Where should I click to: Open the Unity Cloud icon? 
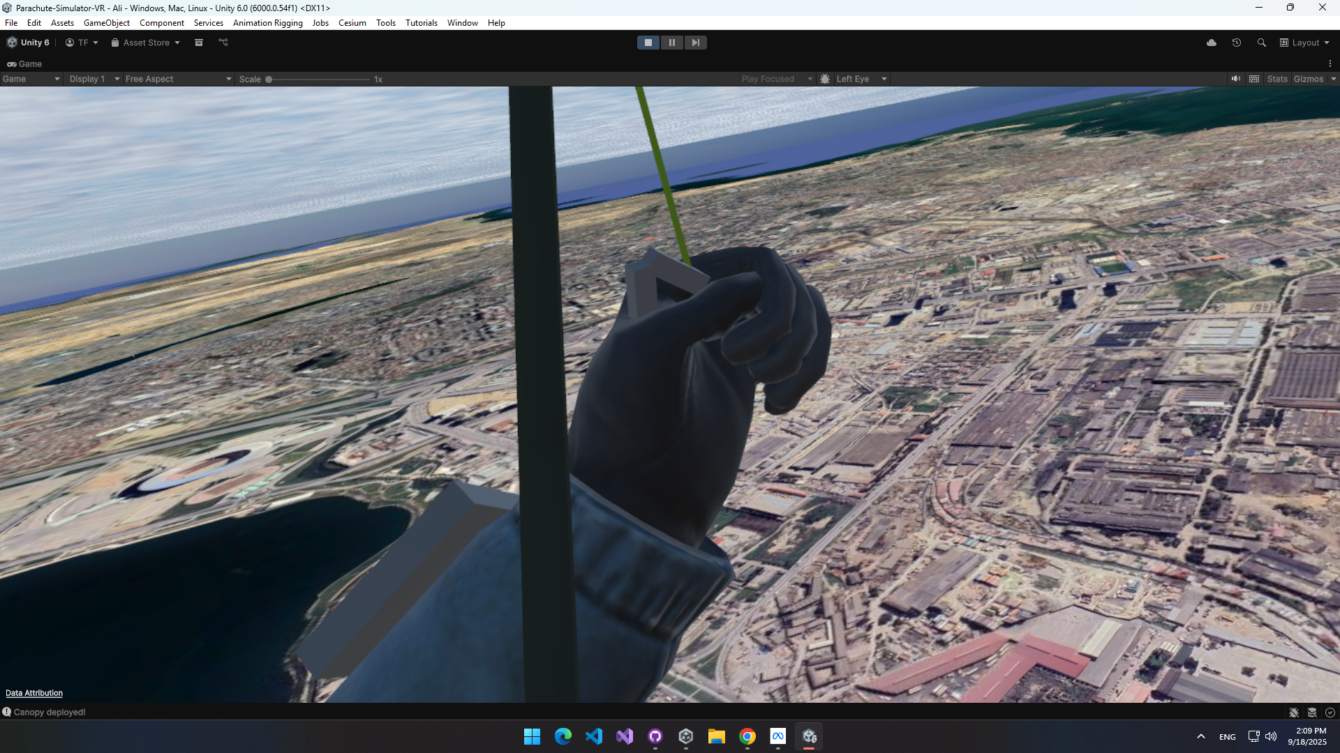coord(1212,43)
